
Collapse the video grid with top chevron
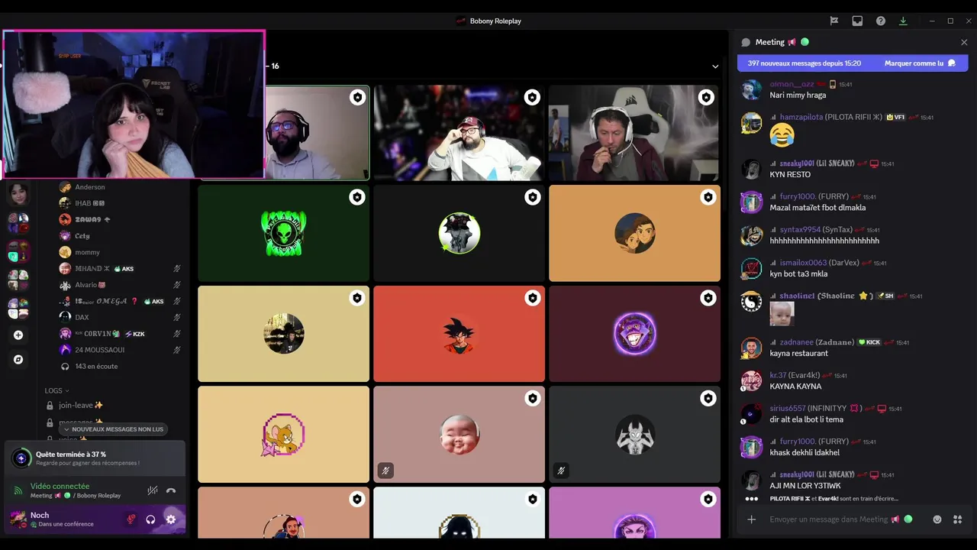(x=715, y=66)
